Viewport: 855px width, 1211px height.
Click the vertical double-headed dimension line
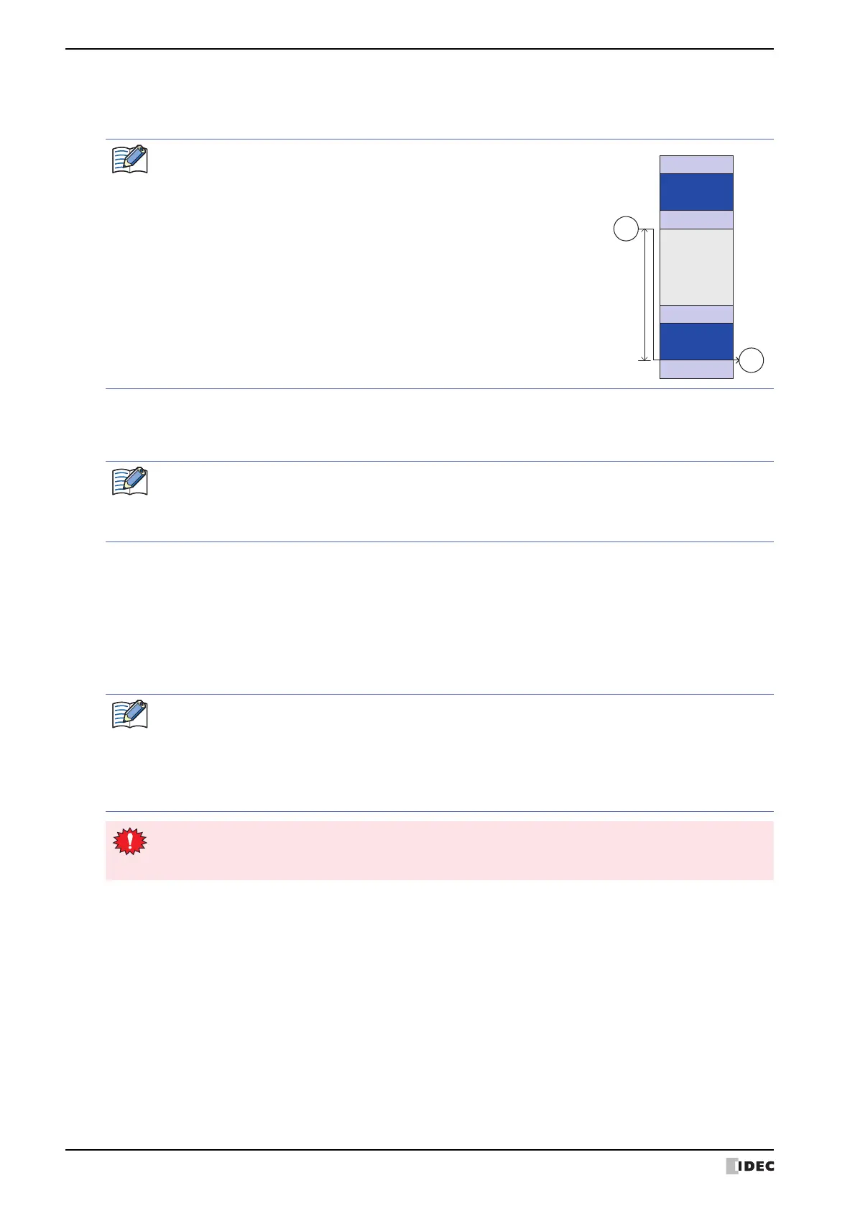644,295
